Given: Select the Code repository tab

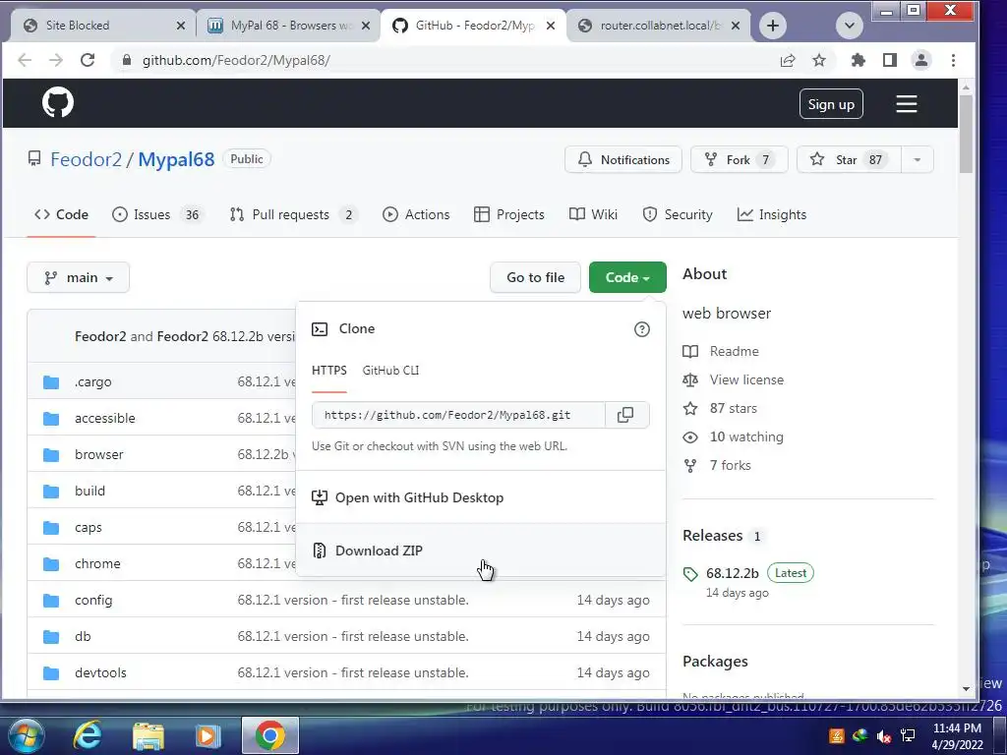Looking at the screenshot, I should tap(61, 214).
